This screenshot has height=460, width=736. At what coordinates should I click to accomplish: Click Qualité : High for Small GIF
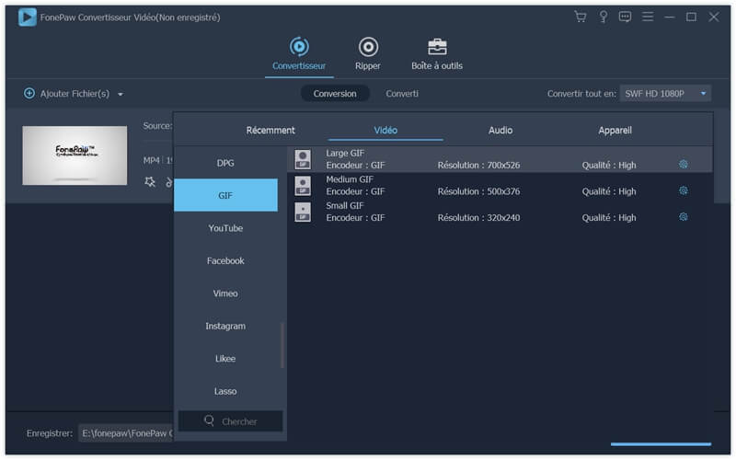(x=609, y=218)
